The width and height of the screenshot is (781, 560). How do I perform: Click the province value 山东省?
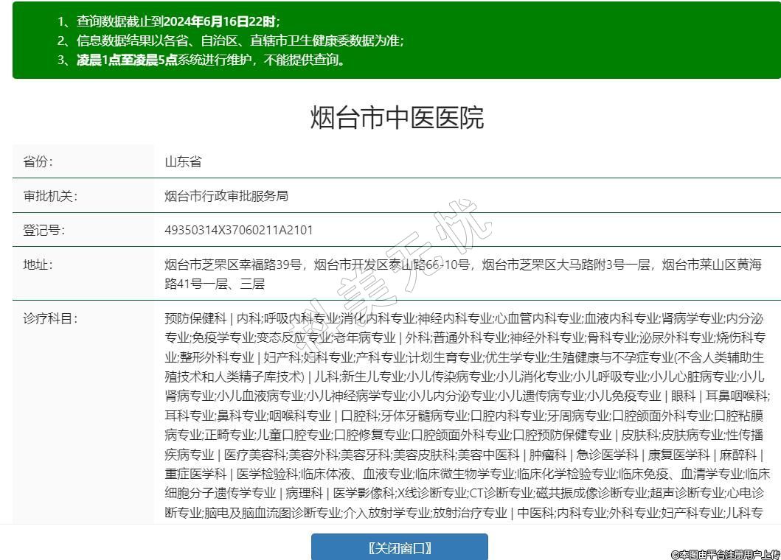(x=183, y=162)
